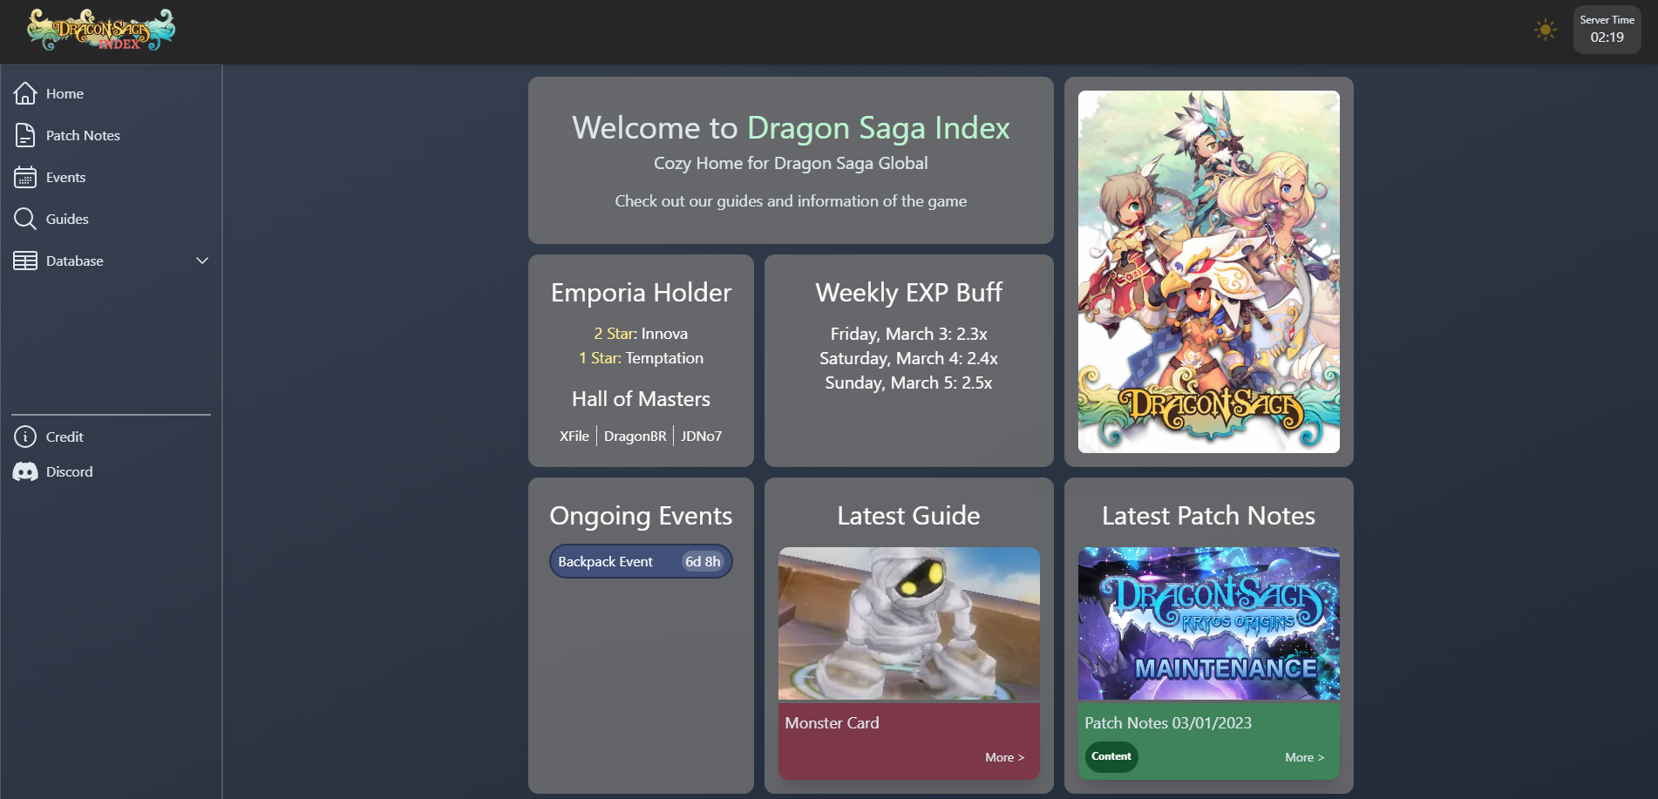Click the Ongoing Events heading

641,516
